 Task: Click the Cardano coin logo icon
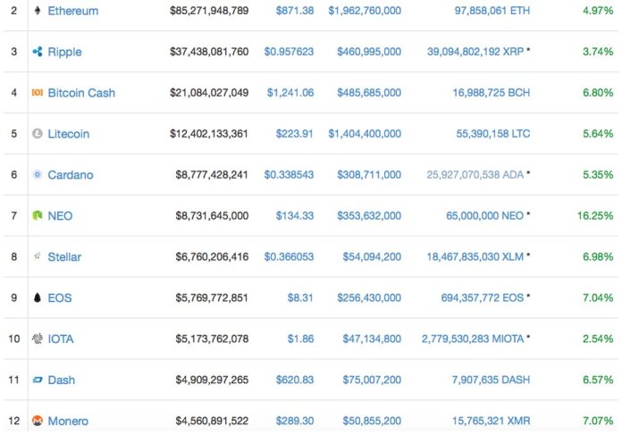pos(37,175)
